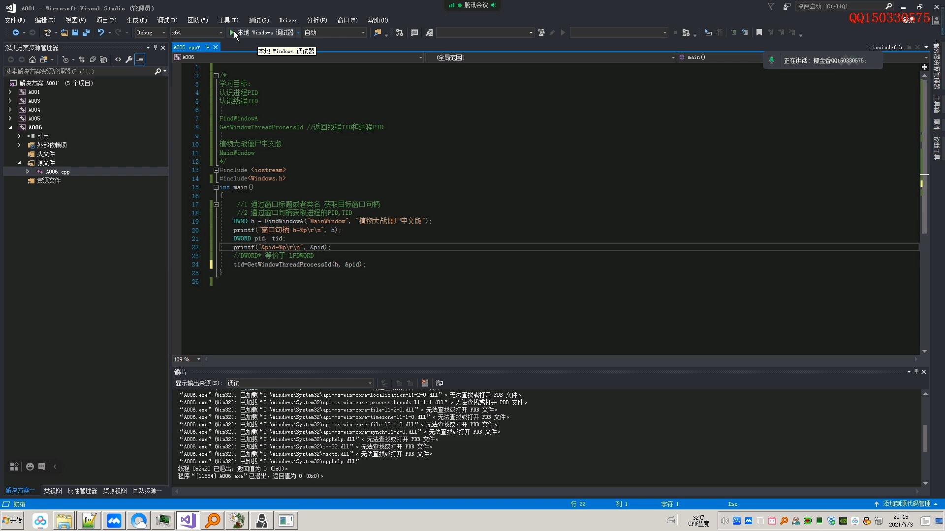Save all open files

[x=86, y=32]
